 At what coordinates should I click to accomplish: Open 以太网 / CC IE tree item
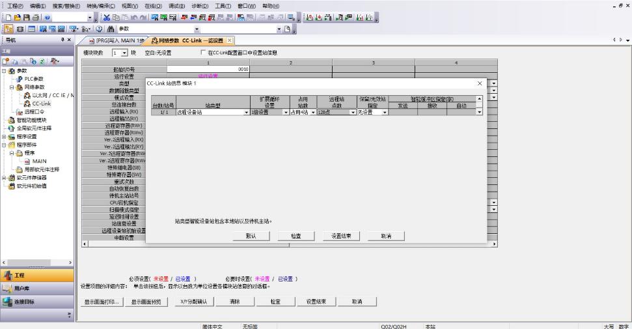(53, 95)
